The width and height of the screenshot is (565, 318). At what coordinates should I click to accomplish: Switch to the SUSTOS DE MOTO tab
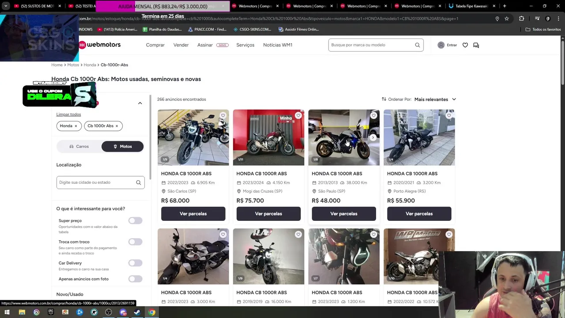coord(38,6)
